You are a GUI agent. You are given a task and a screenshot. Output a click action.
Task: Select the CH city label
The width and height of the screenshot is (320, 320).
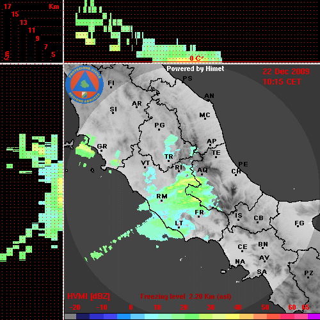(236, 172)
